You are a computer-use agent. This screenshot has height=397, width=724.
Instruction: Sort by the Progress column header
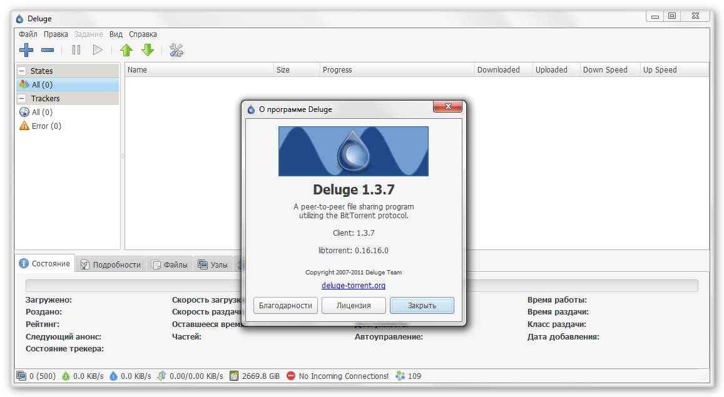point(397,69)
